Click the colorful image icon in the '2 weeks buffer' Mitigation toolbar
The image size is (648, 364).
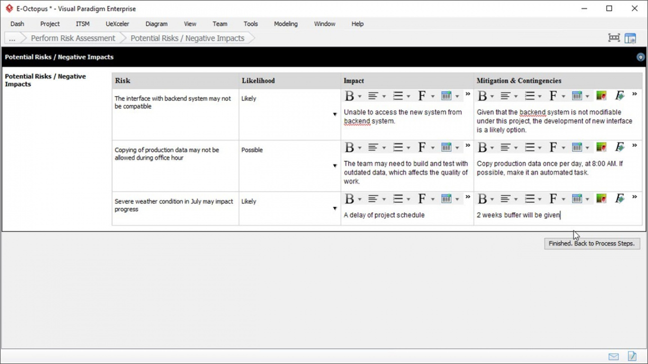pyautogui.click(x=601, y=199)
